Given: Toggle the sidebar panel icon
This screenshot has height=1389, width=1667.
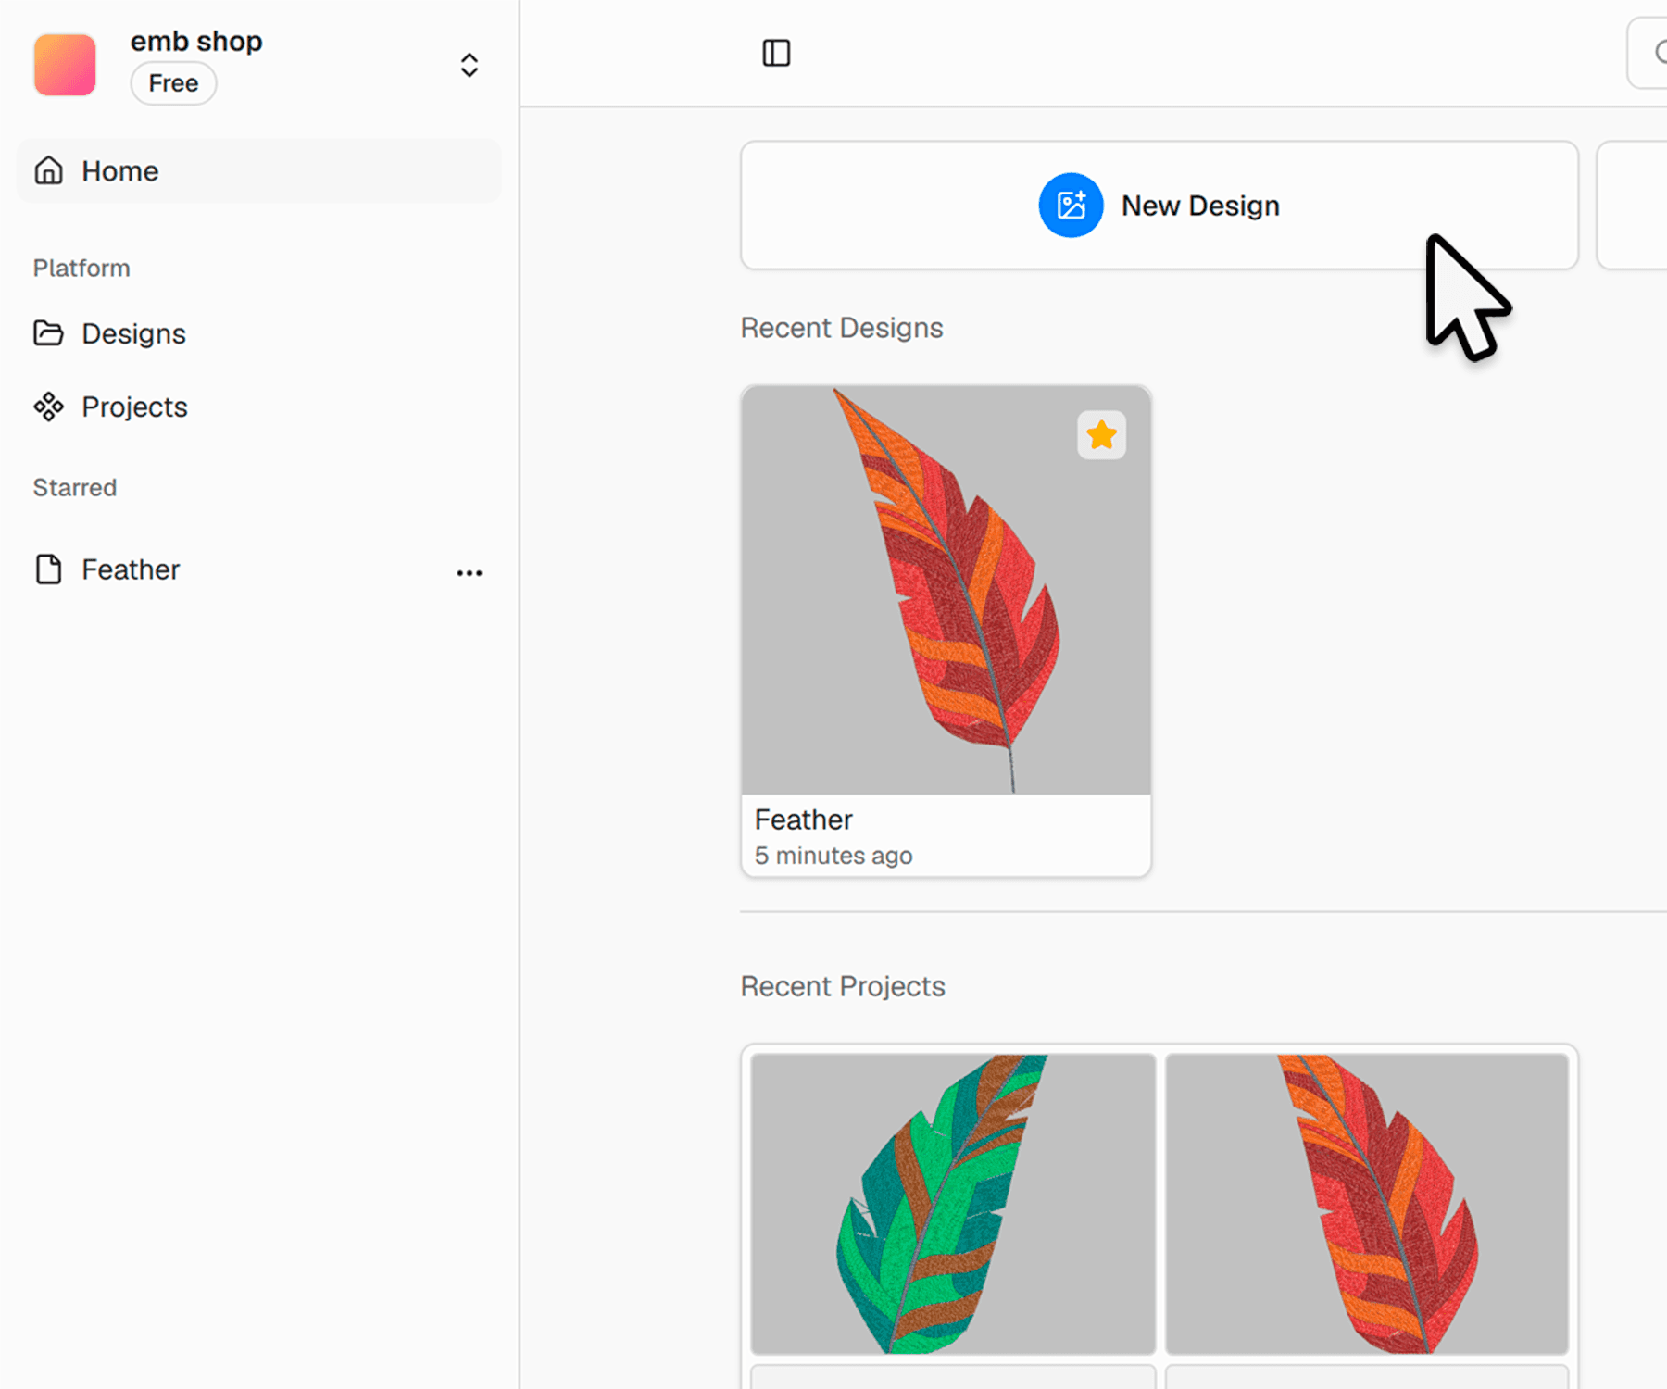Looking at the screenshot, I should pos(776,53).
